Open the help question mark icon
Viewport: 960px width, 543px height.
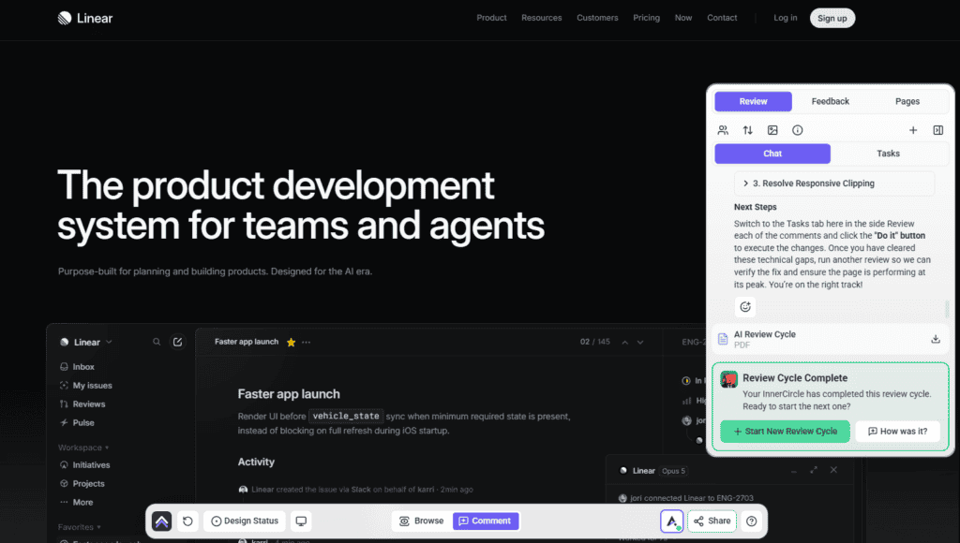pyautogui.click(x=751, y=521)
